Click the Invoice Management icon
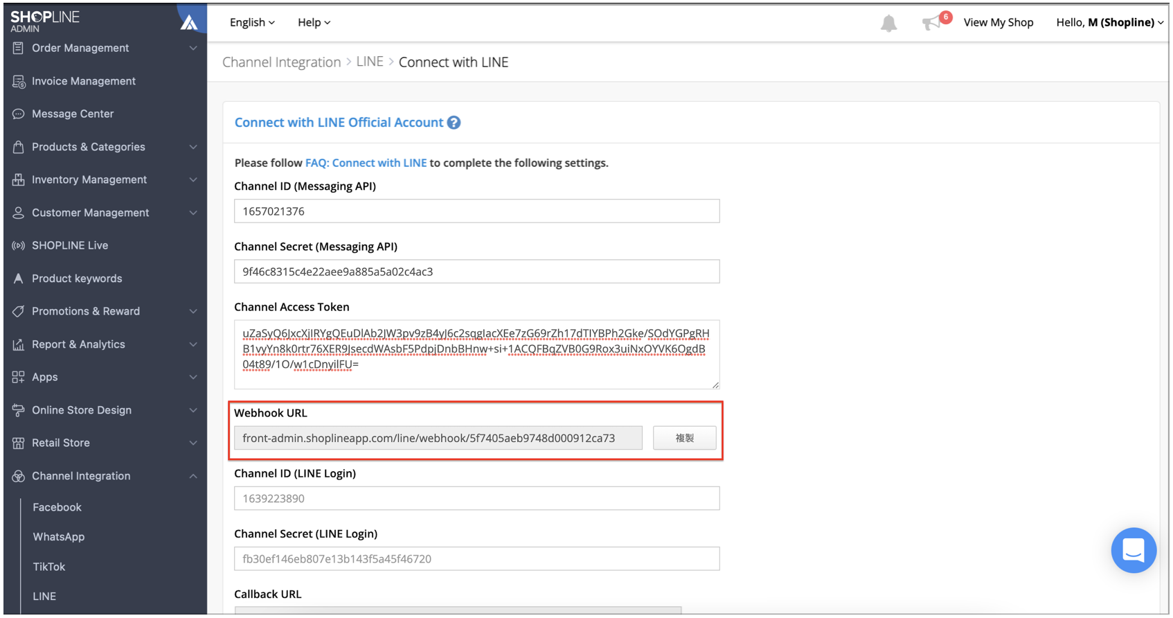This screenshot has height=618, width=1173. [x=19, y=81]
